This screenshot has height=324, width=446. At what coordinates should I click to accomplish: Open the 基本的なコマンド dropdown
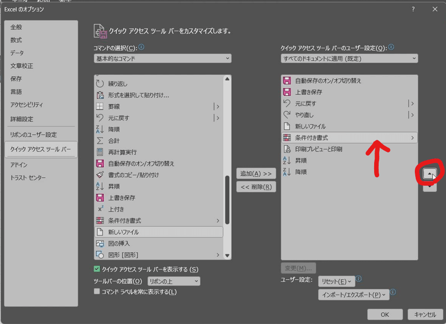click(x=162, y=59)
